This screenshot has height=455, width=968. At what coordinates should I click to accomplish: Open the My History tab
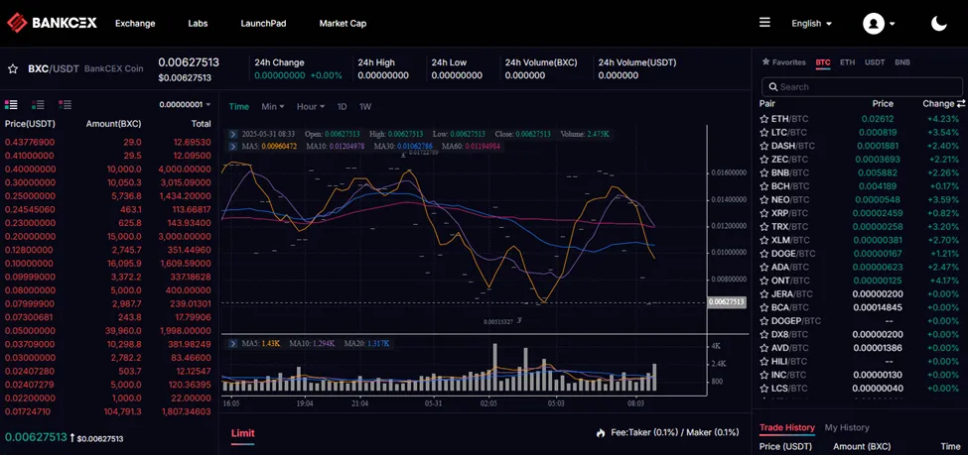tap(847, 428)
